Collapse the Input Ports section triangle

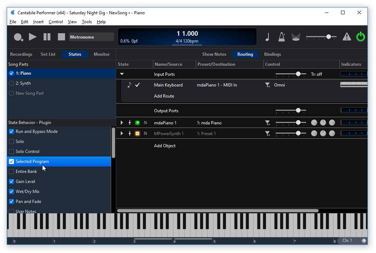tap(122, 74)
